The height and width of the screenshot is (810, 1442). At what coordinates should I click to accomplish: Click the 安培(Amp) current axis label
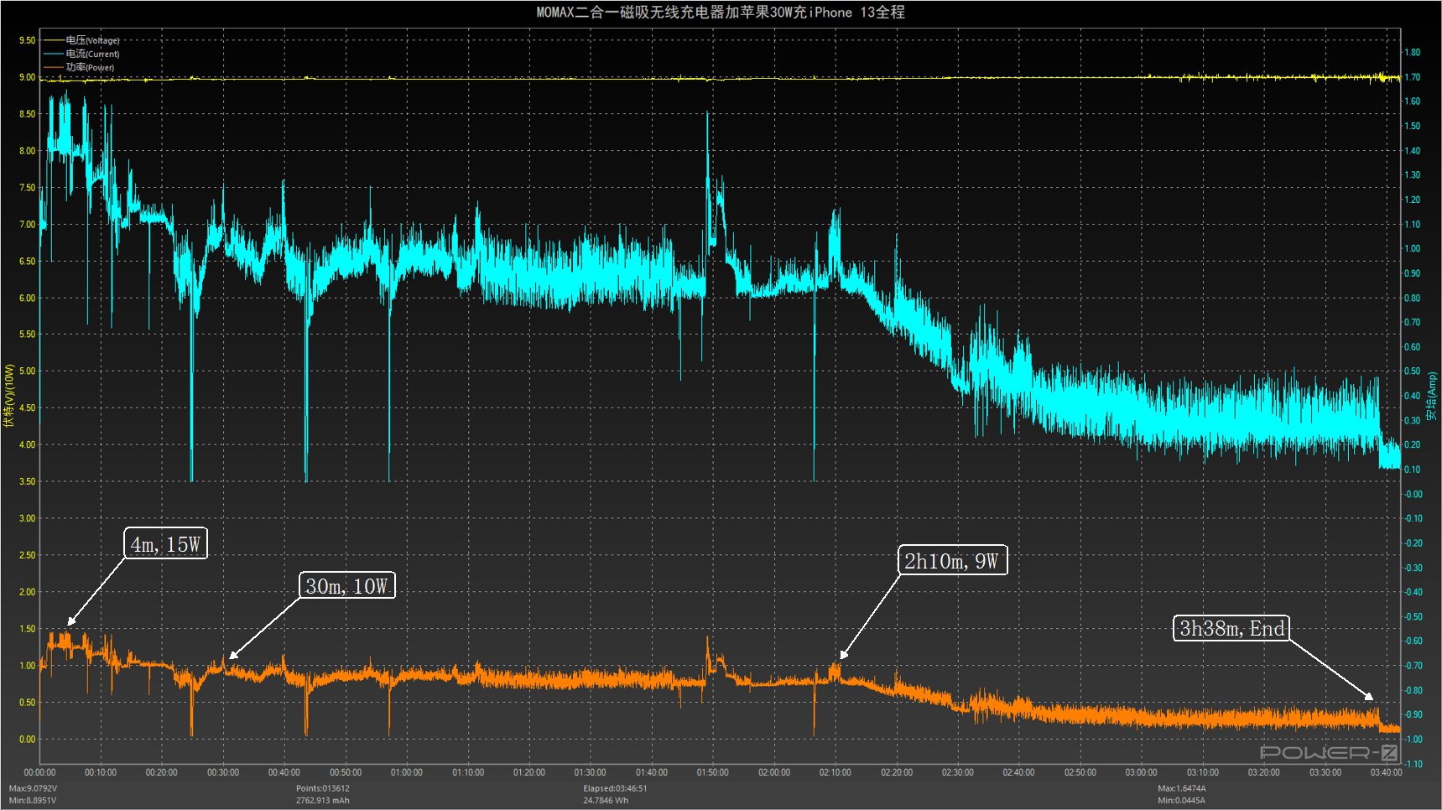point(1432,396)
